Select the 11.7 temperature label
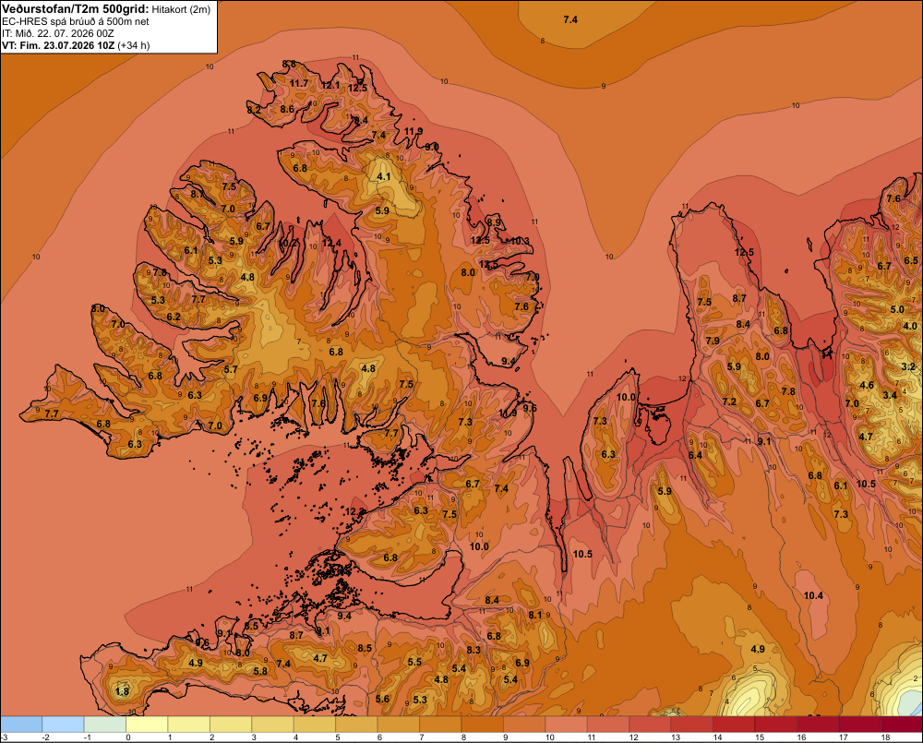 [298, 84]
